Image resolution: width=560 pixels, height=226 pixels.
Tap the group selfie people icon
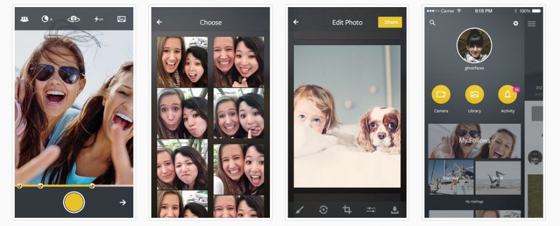pyautogui.click(x=24, y=19)
